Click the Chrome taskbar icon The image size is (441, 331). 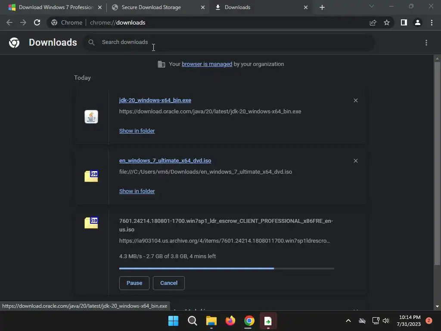(249, 321)
